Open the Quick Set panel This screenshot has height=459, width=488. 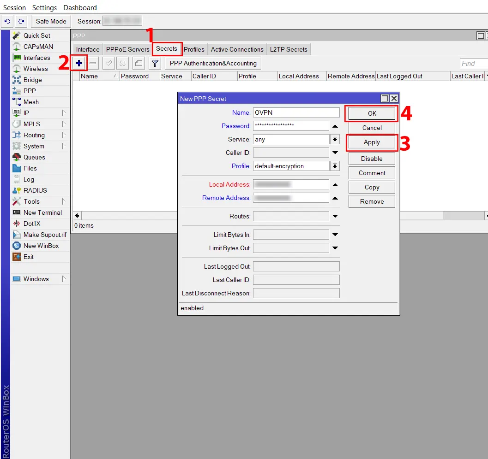click(x=37, y=35)
